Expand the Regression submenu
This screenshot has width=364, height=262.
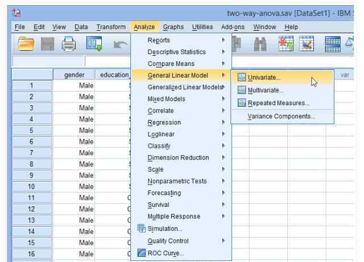(x=181, y=122)
